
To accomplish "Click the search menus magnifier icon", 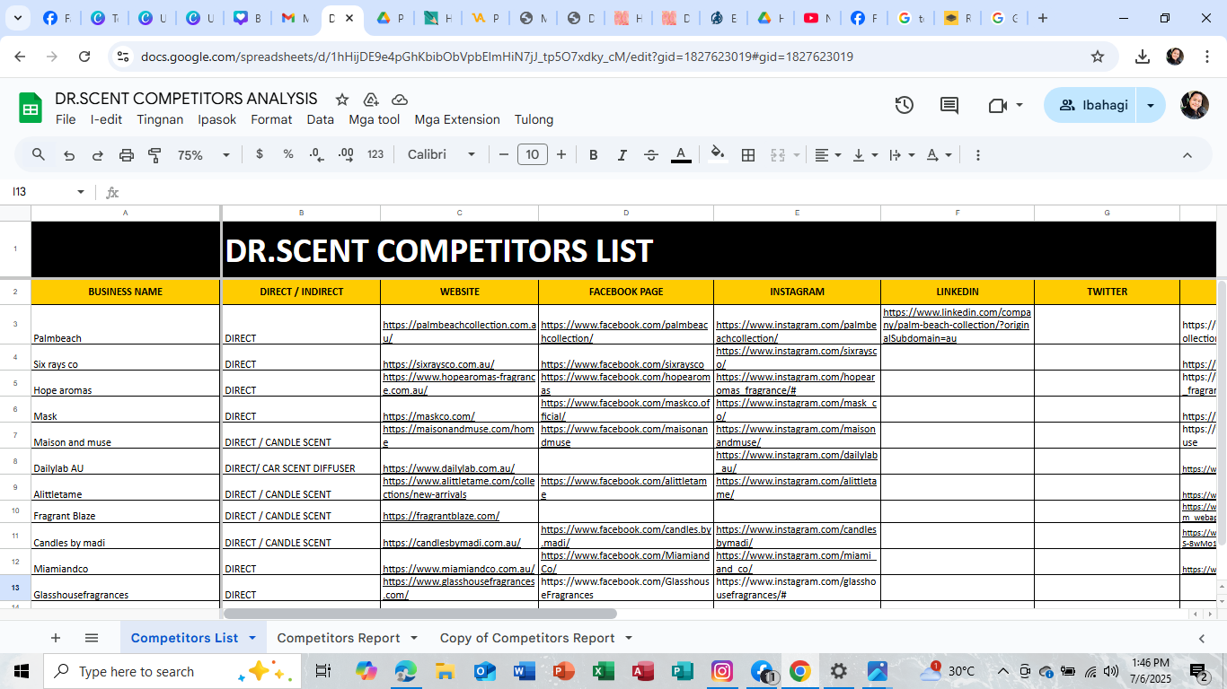I will pos(39,154).
